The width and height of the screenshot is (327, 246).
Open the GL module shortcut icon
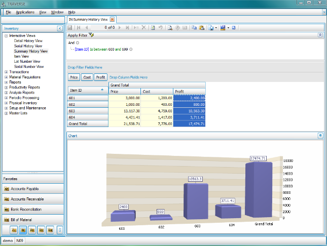[15, 230]
